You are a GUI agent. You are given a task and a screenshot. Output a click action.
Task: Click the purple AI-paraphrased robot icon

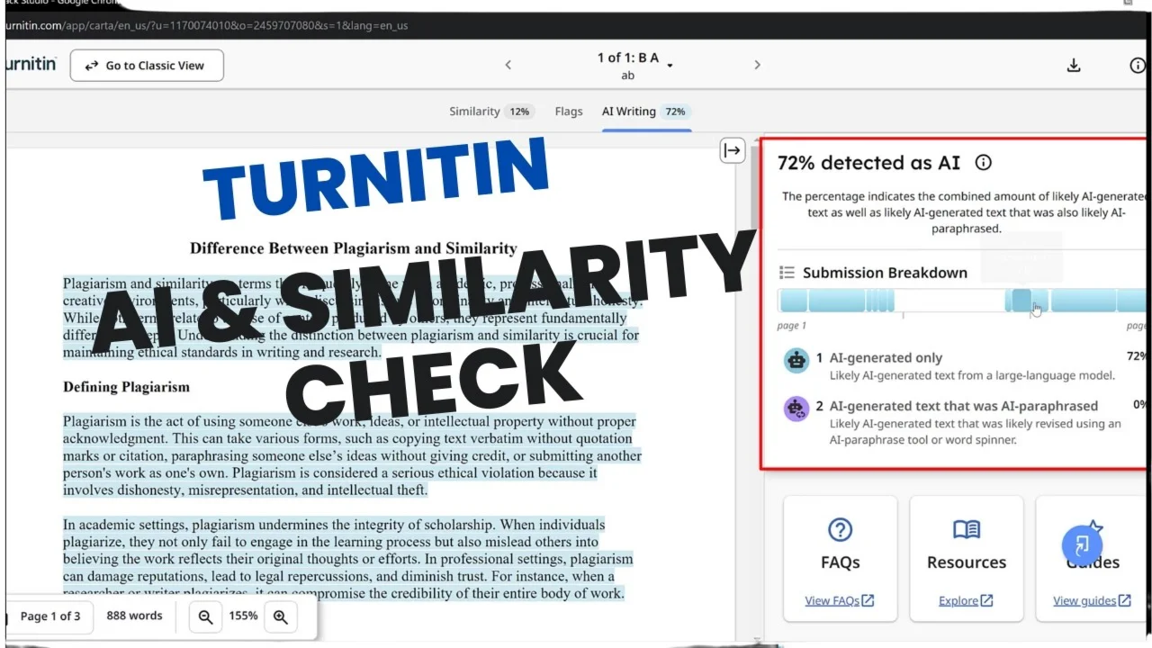point(796,409)
